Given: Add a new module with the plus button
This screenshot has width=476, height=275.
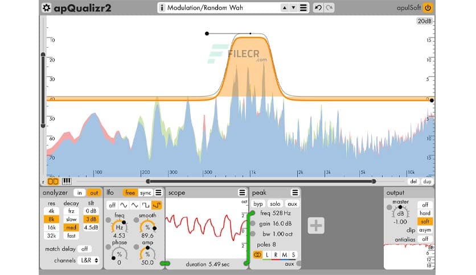Looking at the screenshot, I should coord(316,226).
